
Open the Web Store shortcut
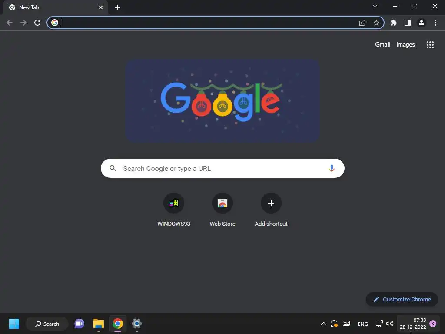(x=222, y=210)
